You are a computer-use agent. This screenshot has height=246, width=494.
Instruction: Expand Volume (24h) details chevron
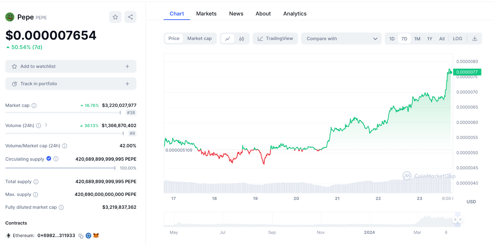tap(46, 125)
